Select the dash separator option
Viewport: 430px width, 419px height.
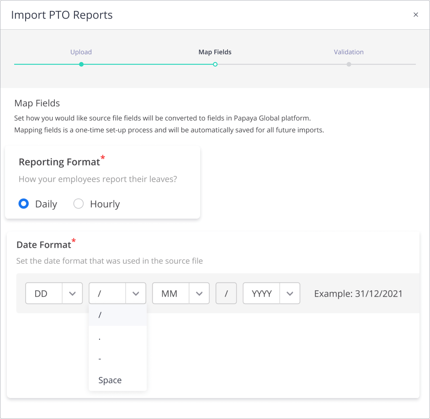click(x=117, y=358)
